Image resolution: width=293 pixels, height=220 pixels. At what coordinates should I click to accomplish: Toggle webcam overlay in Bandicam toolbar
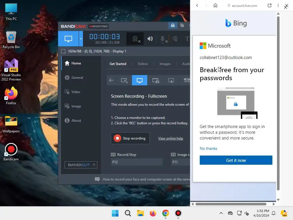coord(135,39)
